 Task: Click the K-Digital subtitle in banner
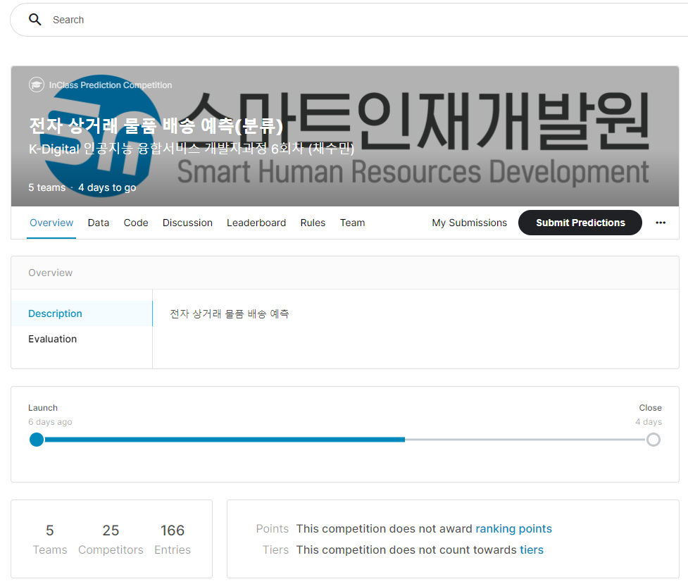192,149
